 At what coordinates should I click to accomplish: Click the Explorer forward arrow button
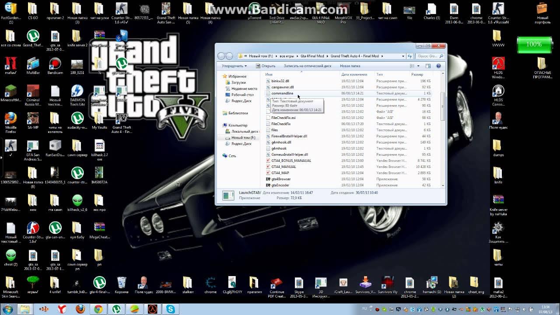[229, 56]
